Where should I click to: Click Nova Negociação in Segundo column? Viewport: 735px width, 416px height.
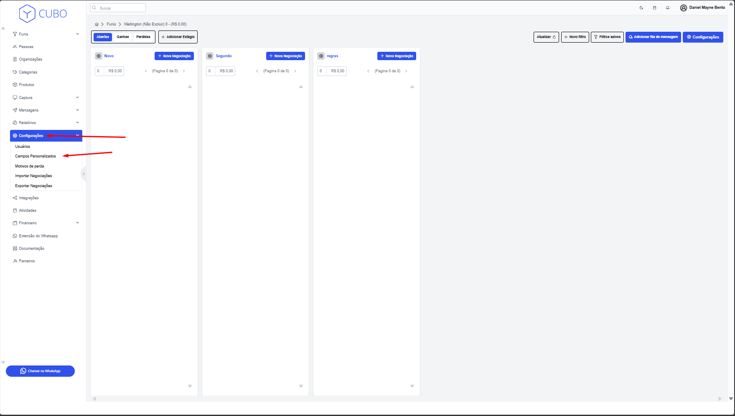(x=285, y=56)
